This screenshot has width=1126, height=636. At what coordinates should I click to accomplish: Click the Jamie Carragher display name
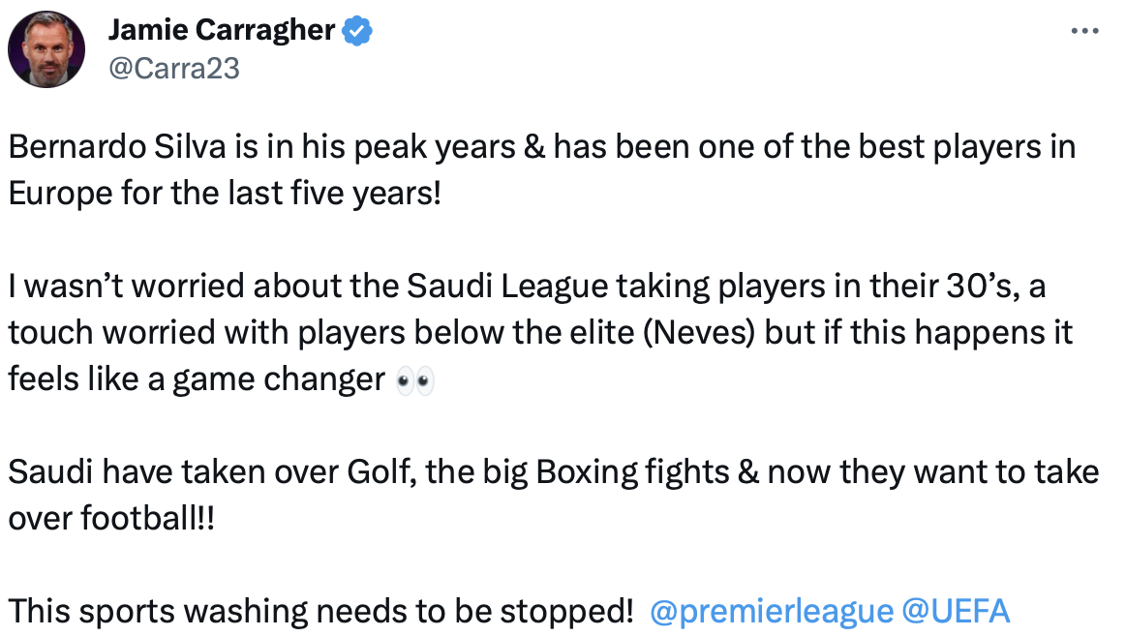click(x=222, y=31)
